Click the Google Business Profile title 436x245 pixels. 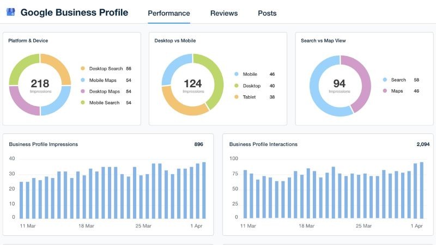point(74,13)
